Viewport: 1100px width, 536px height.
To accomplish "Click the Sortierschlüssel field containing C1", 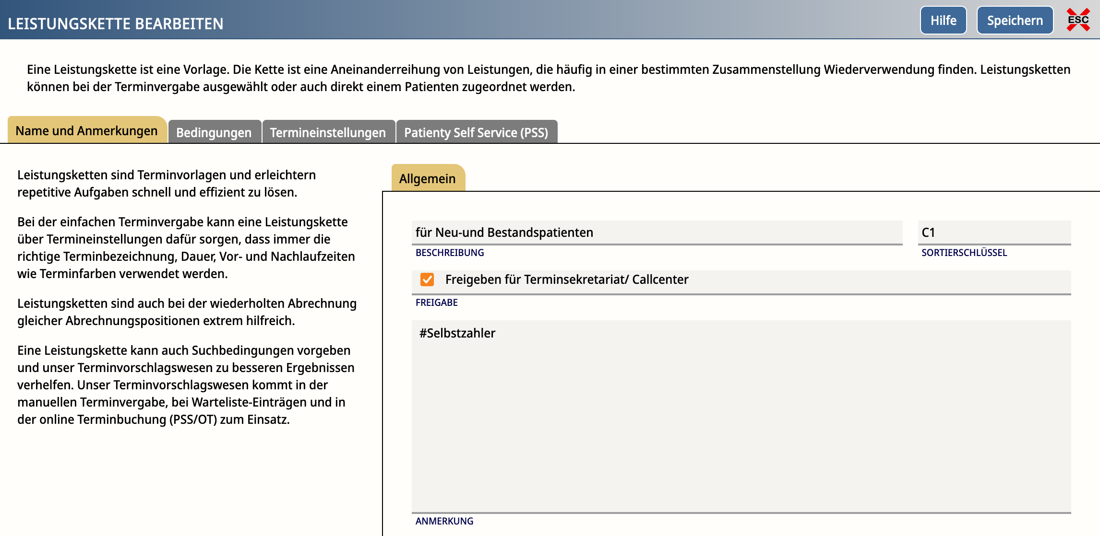I will 994,233.
